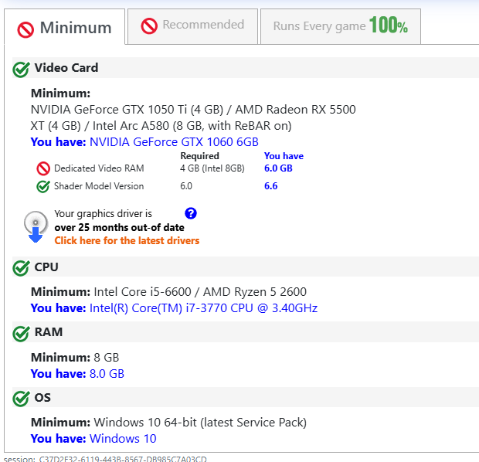Click the blue question mark help icon
The height and width of the screenshot is (462, 479).
(x=191, y=213)
